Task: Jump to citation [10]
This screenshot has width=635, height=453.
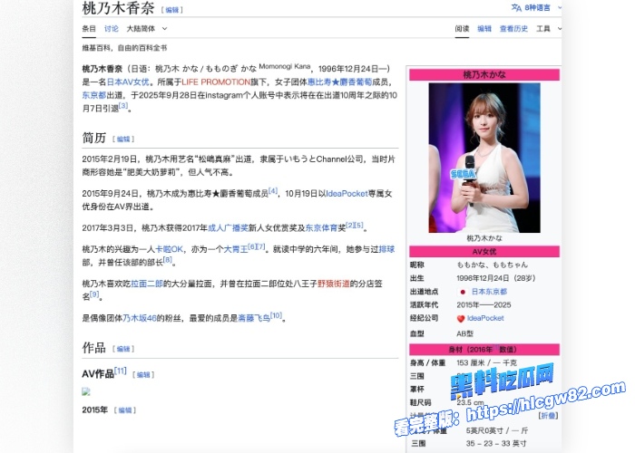Action: [276, 315]
